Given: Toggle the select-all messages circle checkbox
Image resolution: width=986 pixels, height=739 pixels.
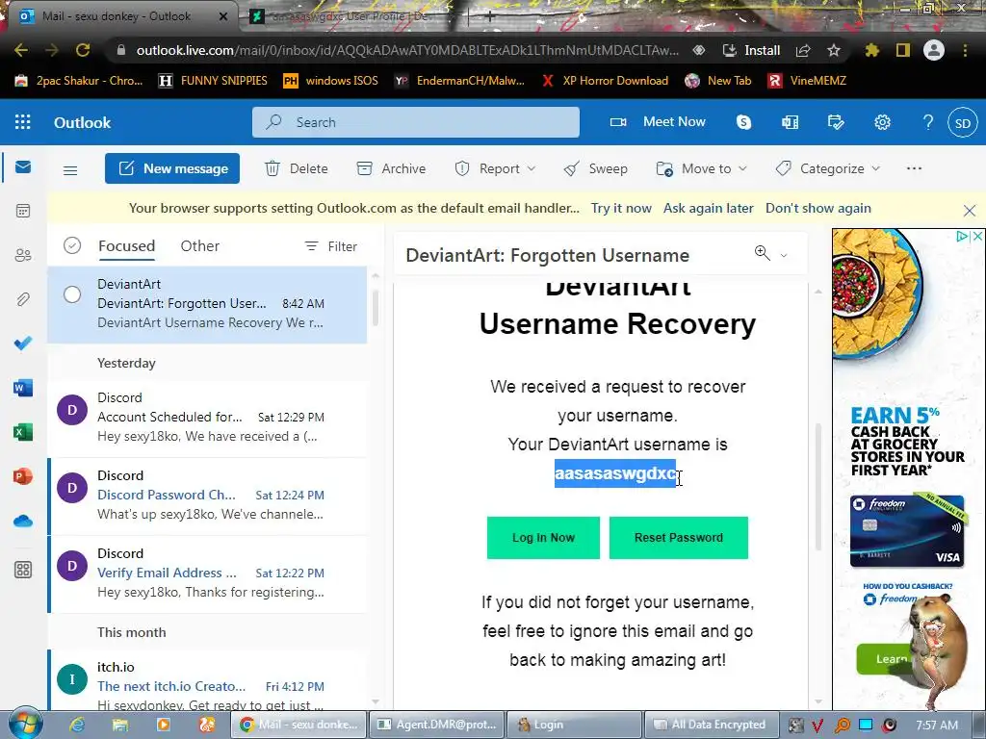Looking at the screenshot, I should pos(72,245).
